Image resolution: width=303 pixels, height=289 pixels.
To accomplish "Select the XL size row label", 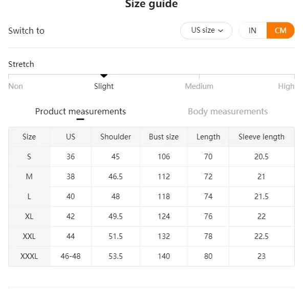I will 29,216.
